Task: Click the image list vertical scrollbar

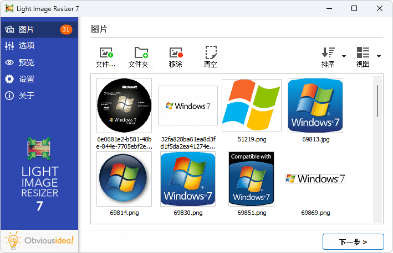Action: (377, 101)
